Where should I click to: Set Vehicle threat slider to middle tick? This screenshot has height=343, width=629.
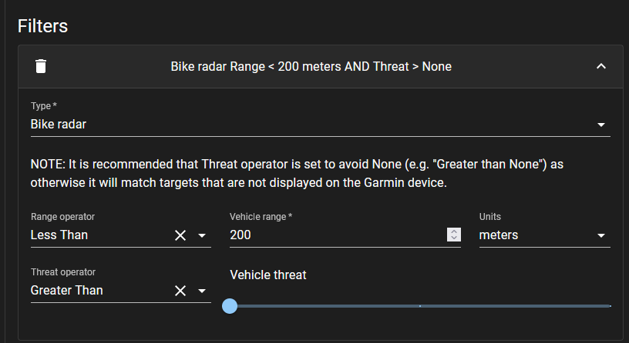click(x=420, y=306)
